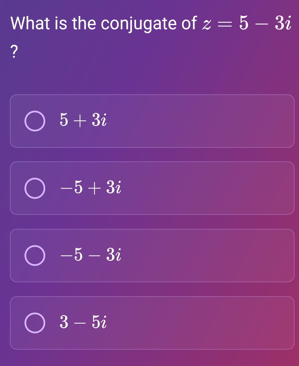
Task: Click the third answer option card
Action: (x=152, y=256)
